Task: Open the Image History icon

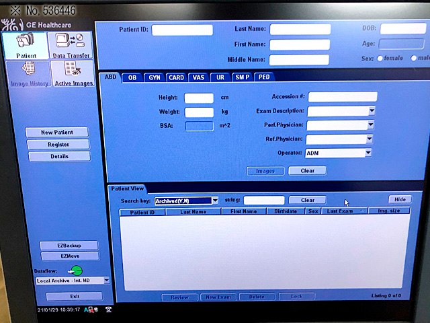Action: coord(28,74)
